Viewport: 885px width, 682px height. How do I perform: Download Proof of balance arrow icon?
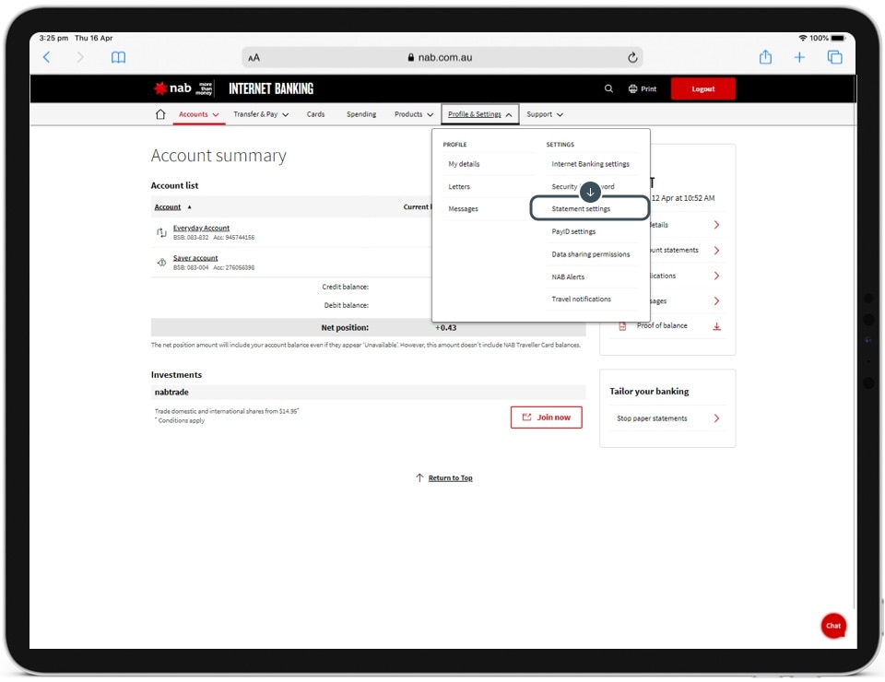tap(716, 326)
